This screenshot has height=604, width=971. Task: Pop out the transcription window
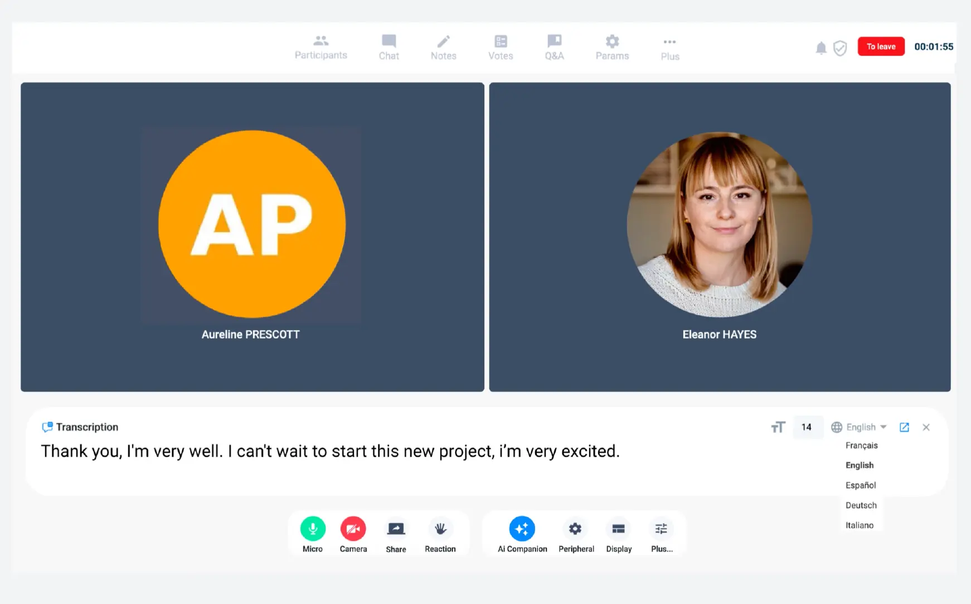point(904,427)
